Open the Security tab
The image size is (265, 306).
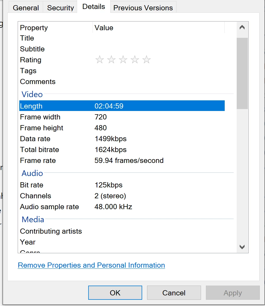tap(60, 8)
